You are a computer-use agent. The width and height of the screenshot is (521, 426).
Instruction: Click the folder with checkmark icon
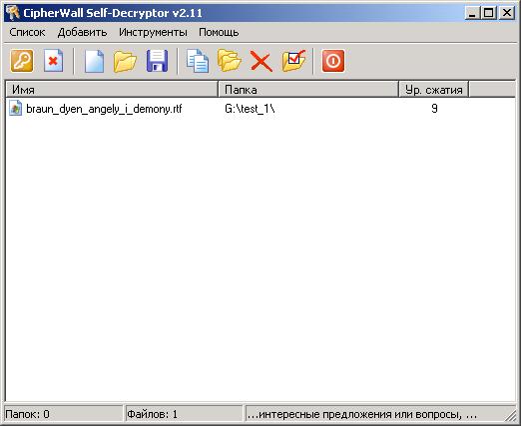(293, 61)
